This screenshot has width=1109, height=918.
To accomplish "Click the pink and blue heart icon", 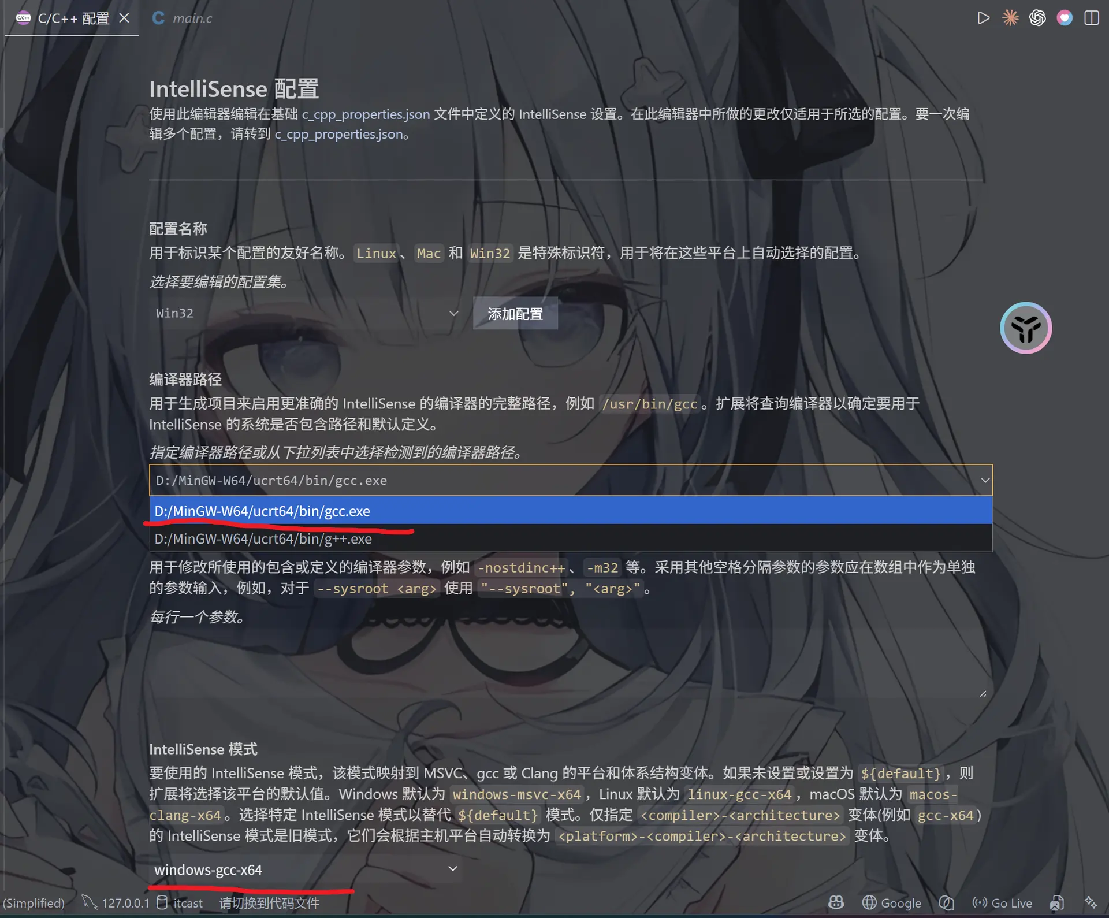I will coord(1065,18).
